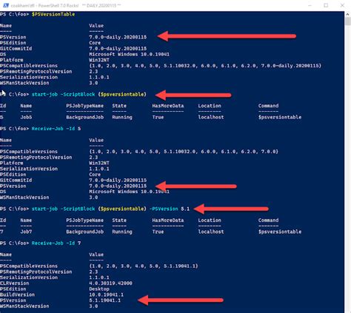Click the compatible versions list ending 5.1.19041.1}

point(144,266)
